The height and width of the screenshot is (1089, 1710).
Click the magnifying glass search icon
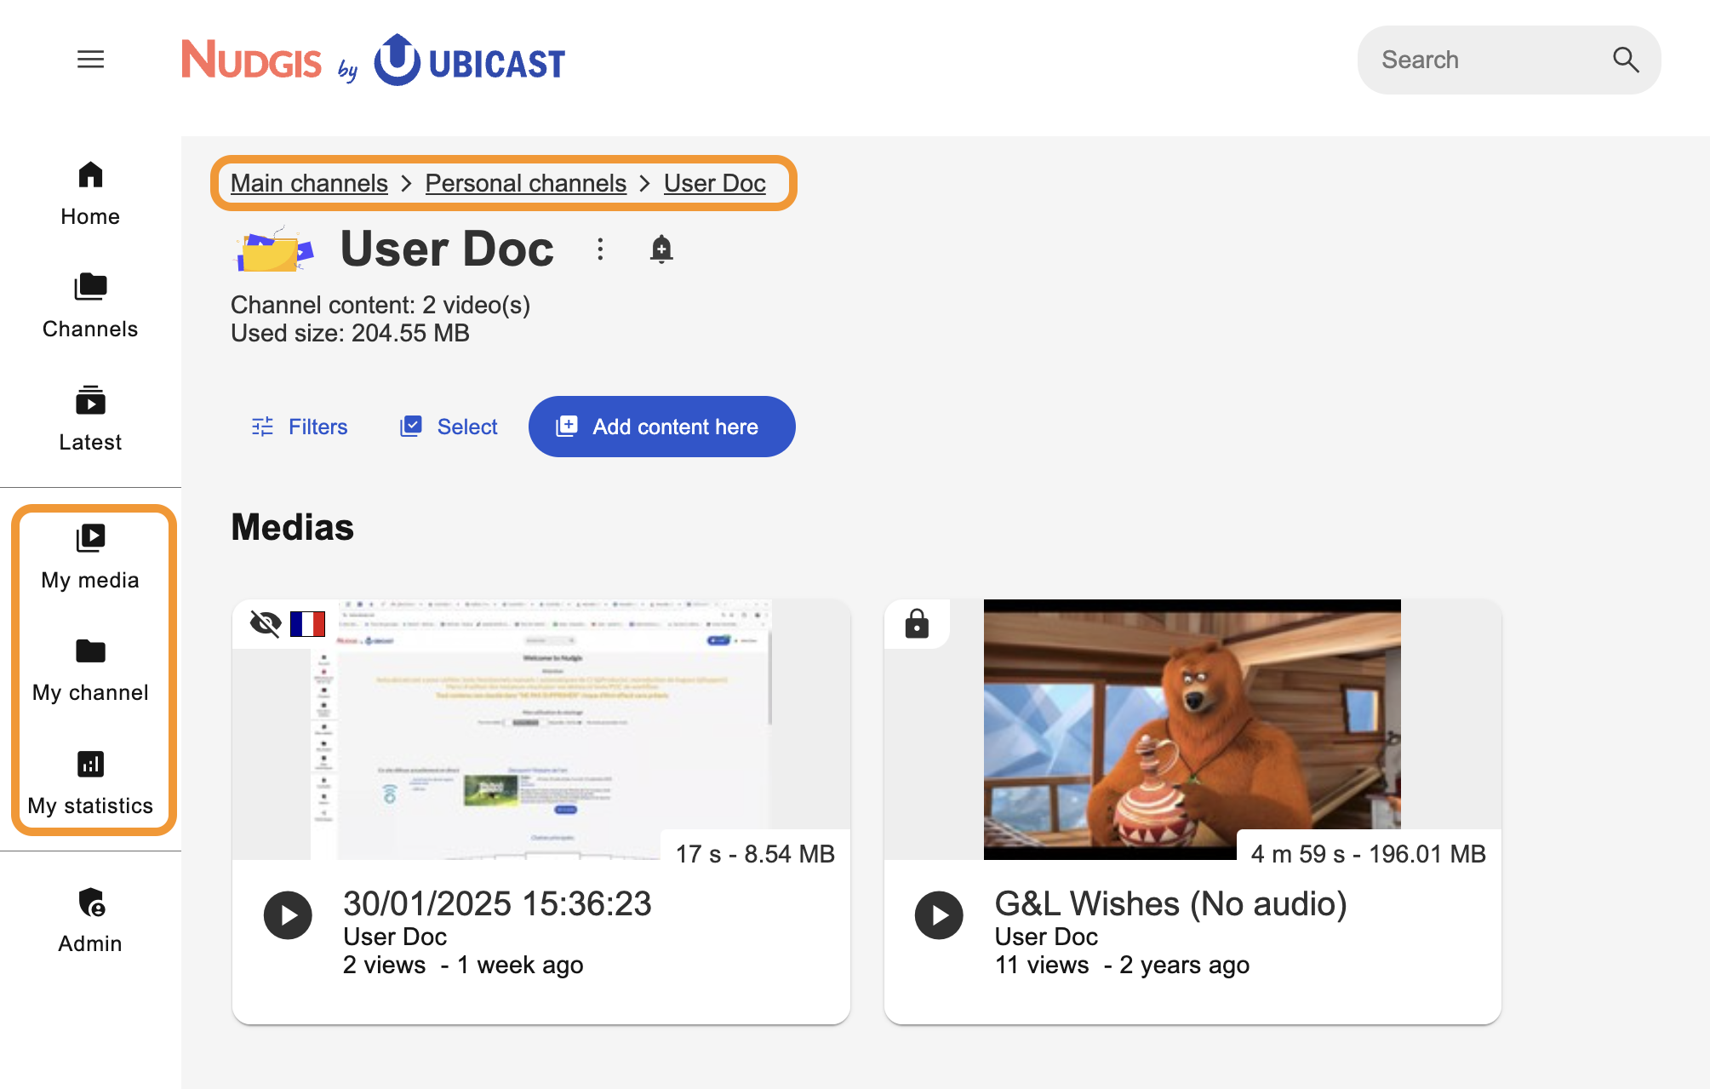point(1626,60)
